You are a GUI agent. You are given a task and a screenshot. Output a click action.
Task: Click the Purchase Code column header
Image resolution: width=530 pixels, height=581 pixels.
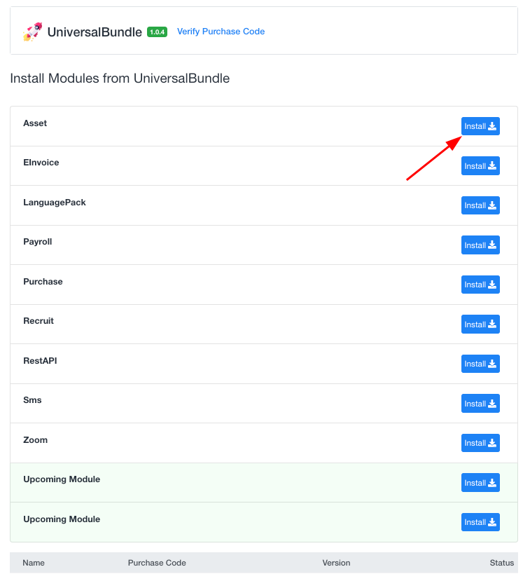(x=157, y=563)
